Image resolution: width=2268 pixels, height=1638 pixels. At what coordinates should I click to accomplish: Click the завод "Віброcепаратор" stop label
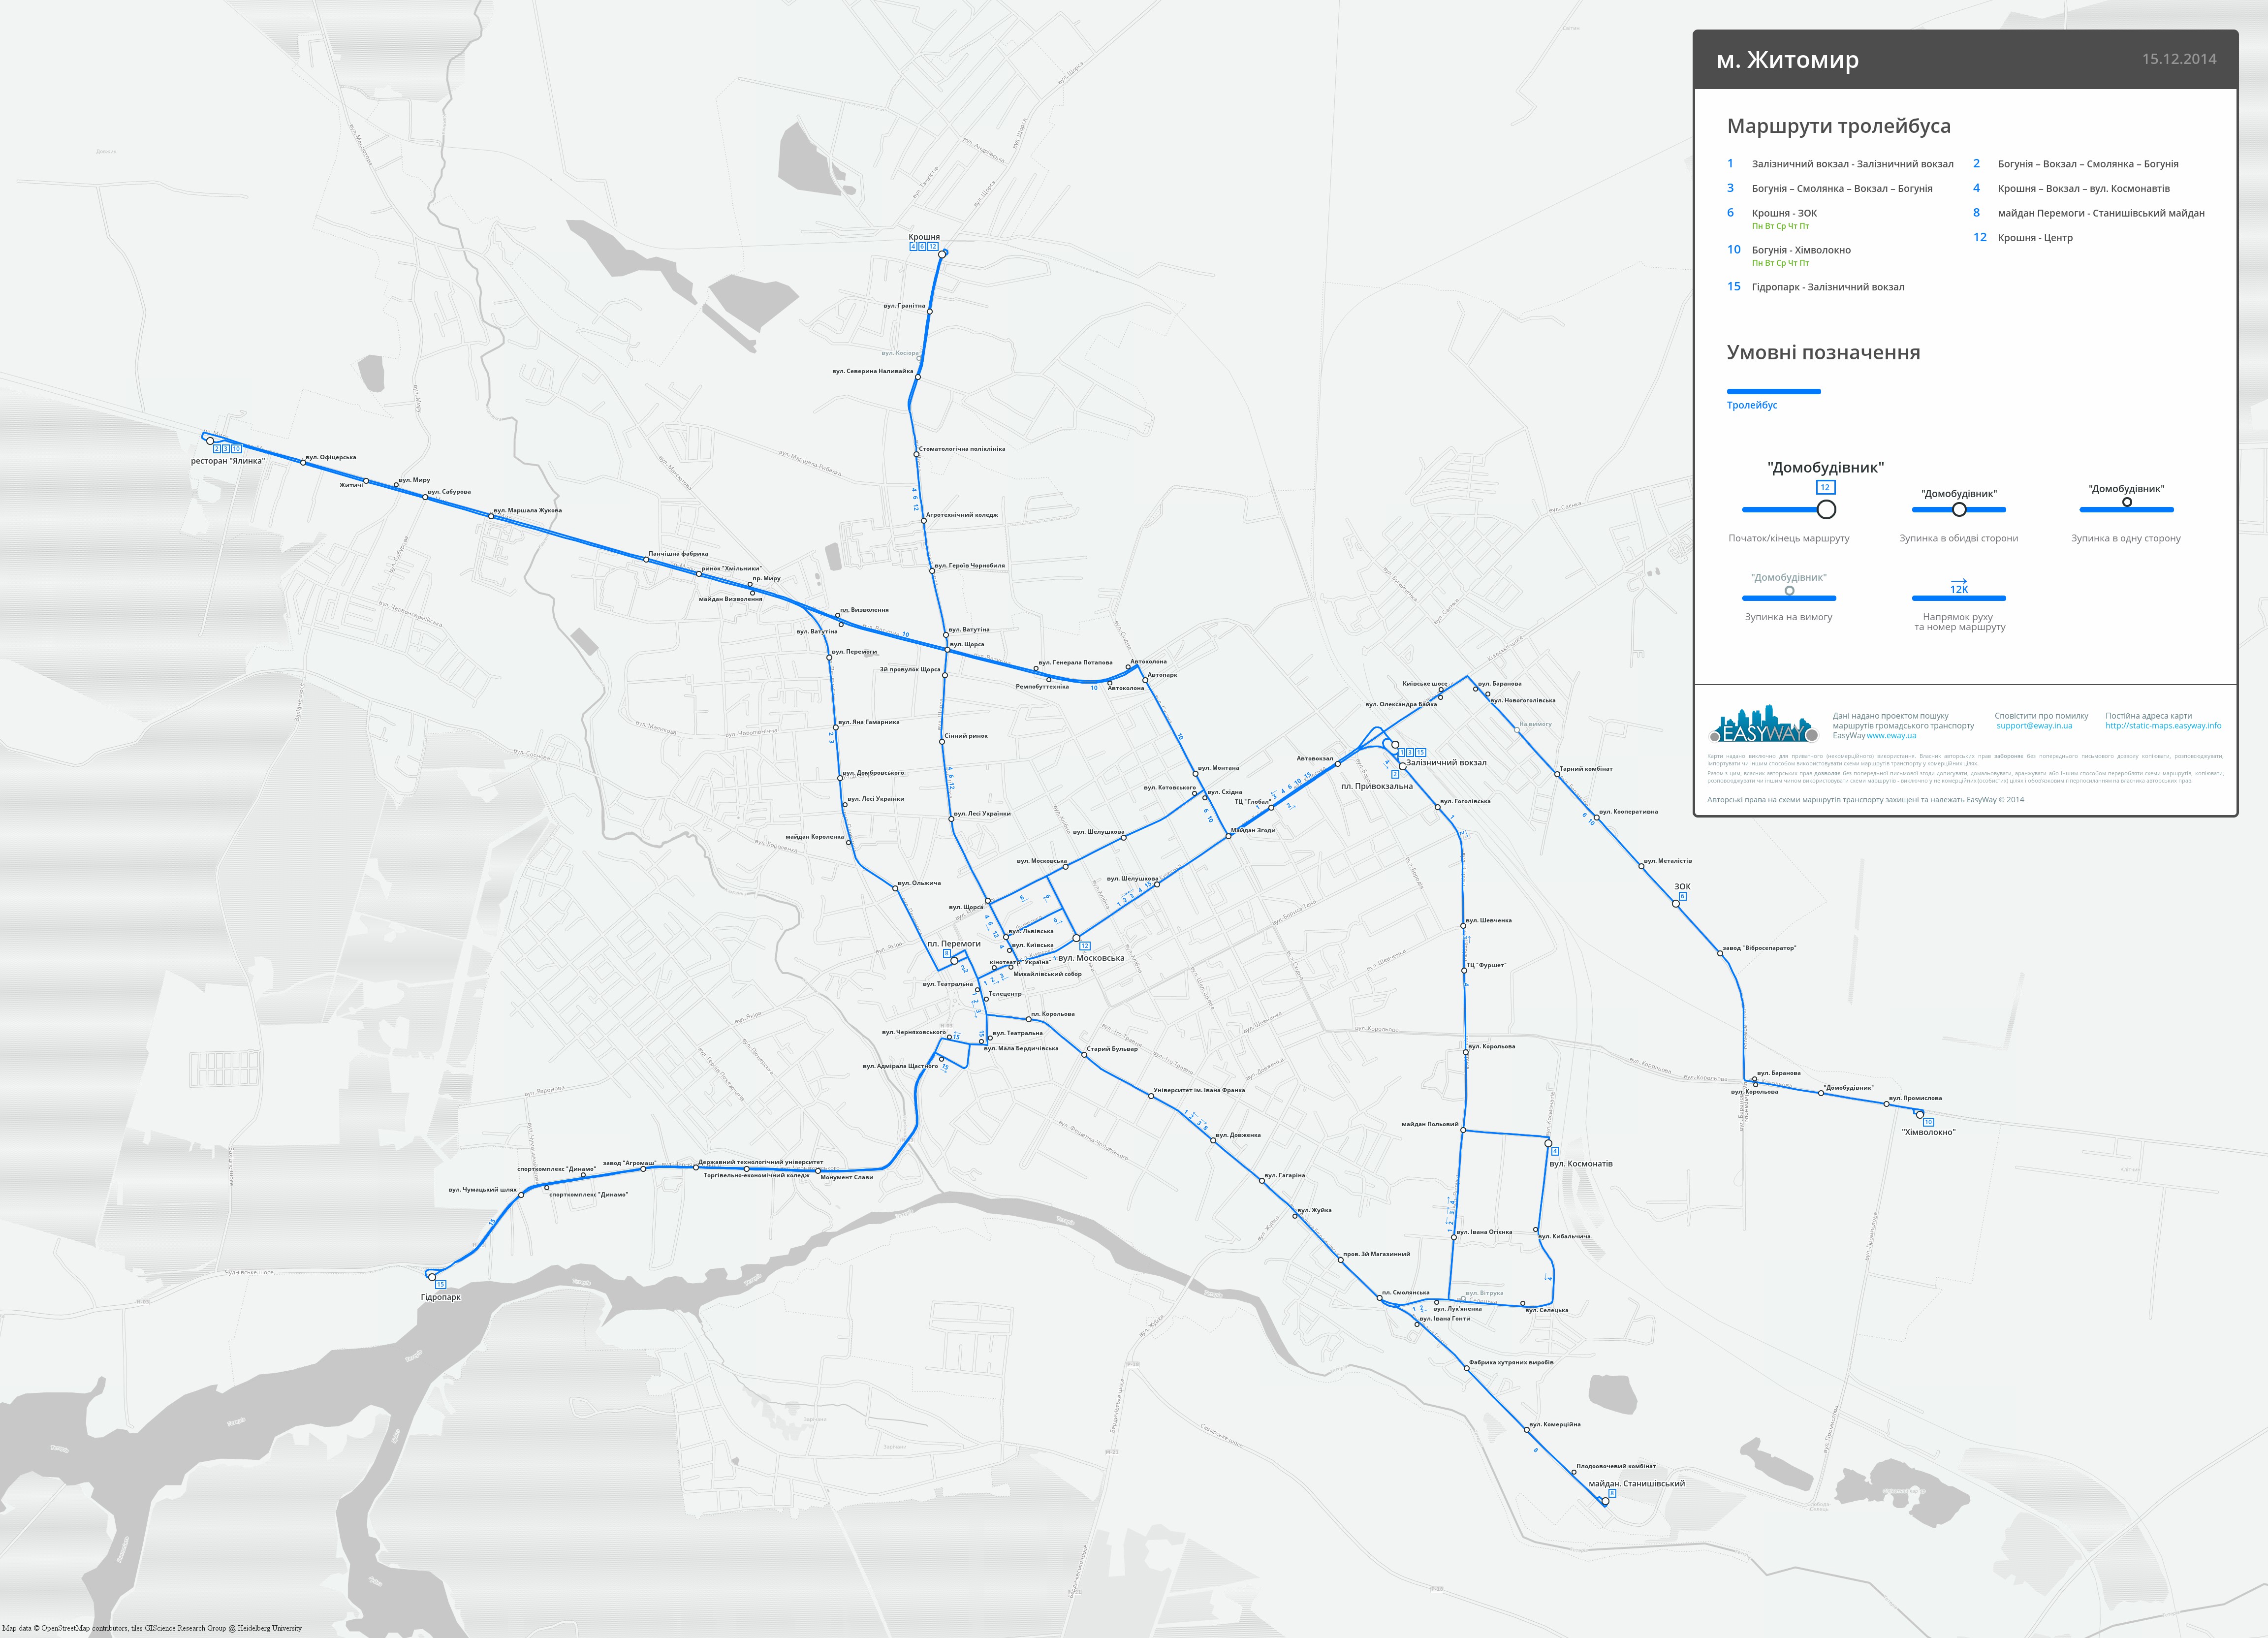tap(1759, 948)
